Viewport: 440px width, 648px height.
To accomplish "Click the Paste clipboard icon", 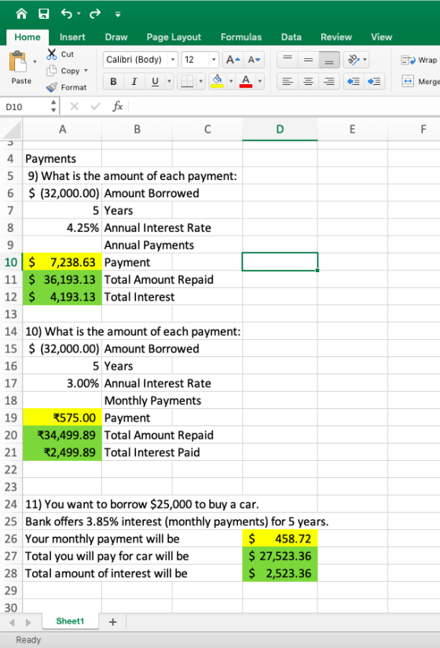I will coord(18,61).
